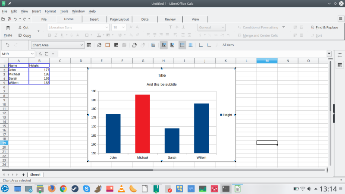
Task: Click the Format Selection icon in chart toolbar
Action: point(89,45)
